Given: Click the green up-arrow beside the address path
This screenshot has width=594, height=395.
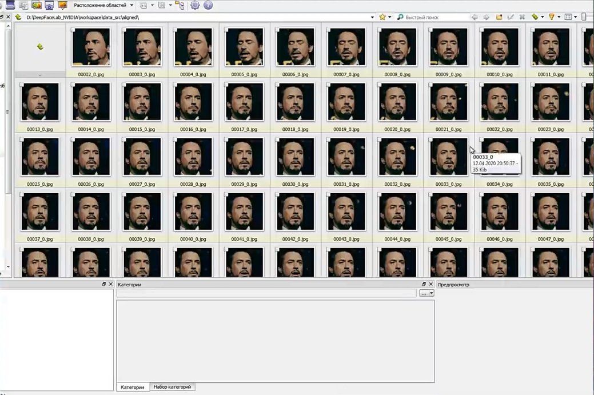Looking at the screenshot, I should click(x=18, y=17).
